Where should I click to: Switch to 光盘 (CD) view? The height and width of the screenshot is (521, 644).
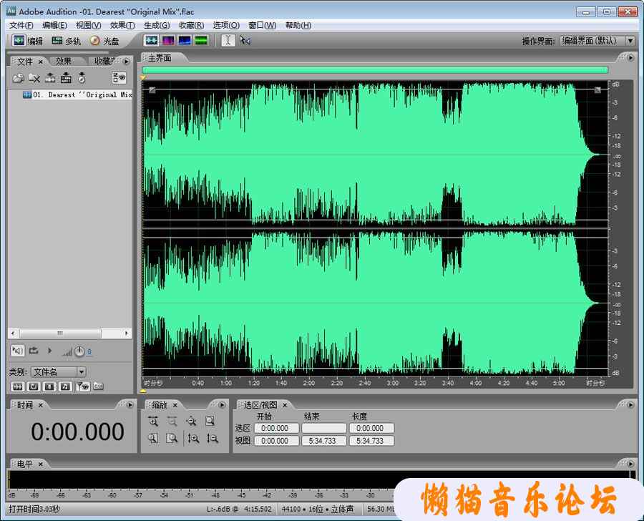(x=104, y=41)
